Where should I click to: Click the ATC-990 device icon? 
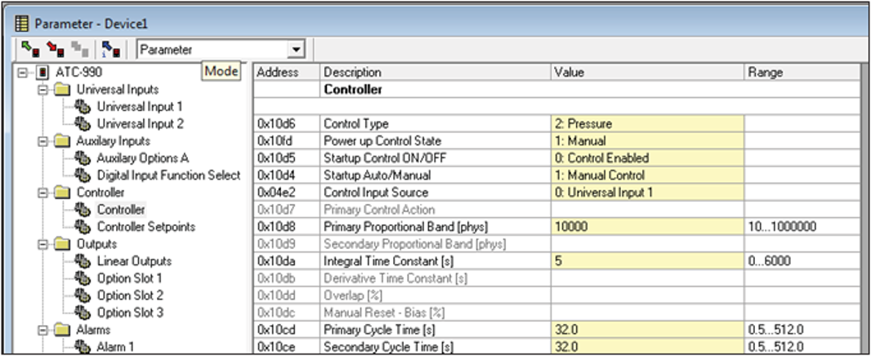click(x=42, y=72)
